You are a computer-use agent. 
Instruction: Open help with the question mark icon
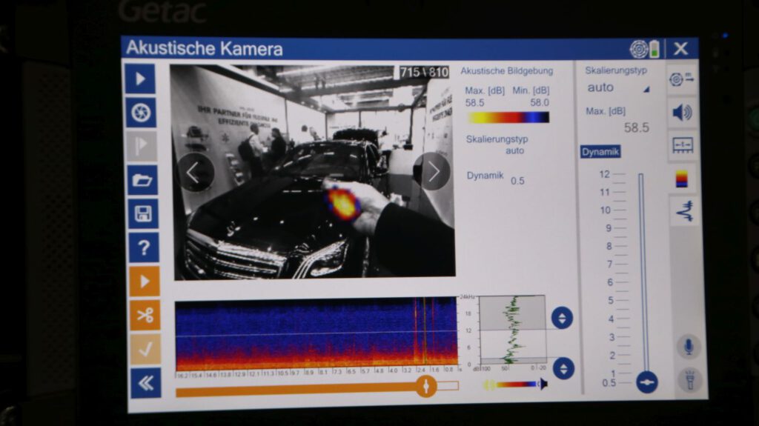pyautogui.click(x=143, y=247)
